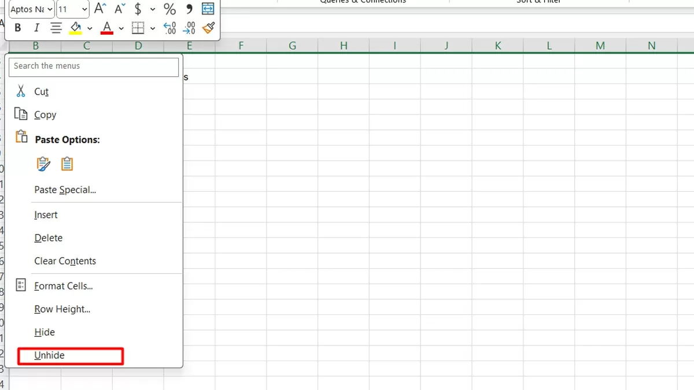
Task: Expand the fill color dropdown arrow
Action: click(90, 28)
